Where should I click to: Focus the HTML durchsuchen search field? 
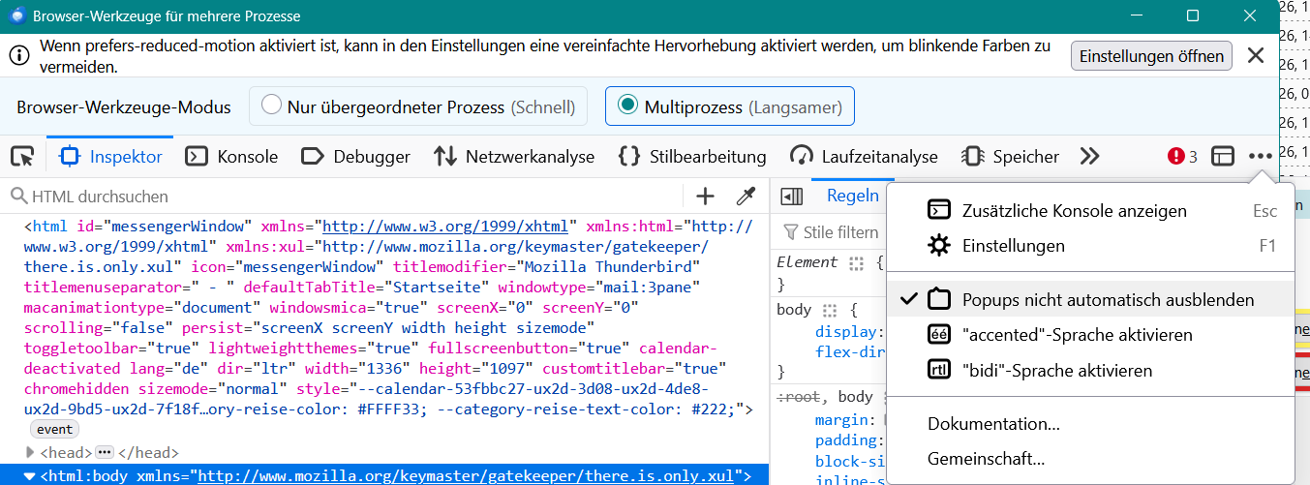(349, 197)
